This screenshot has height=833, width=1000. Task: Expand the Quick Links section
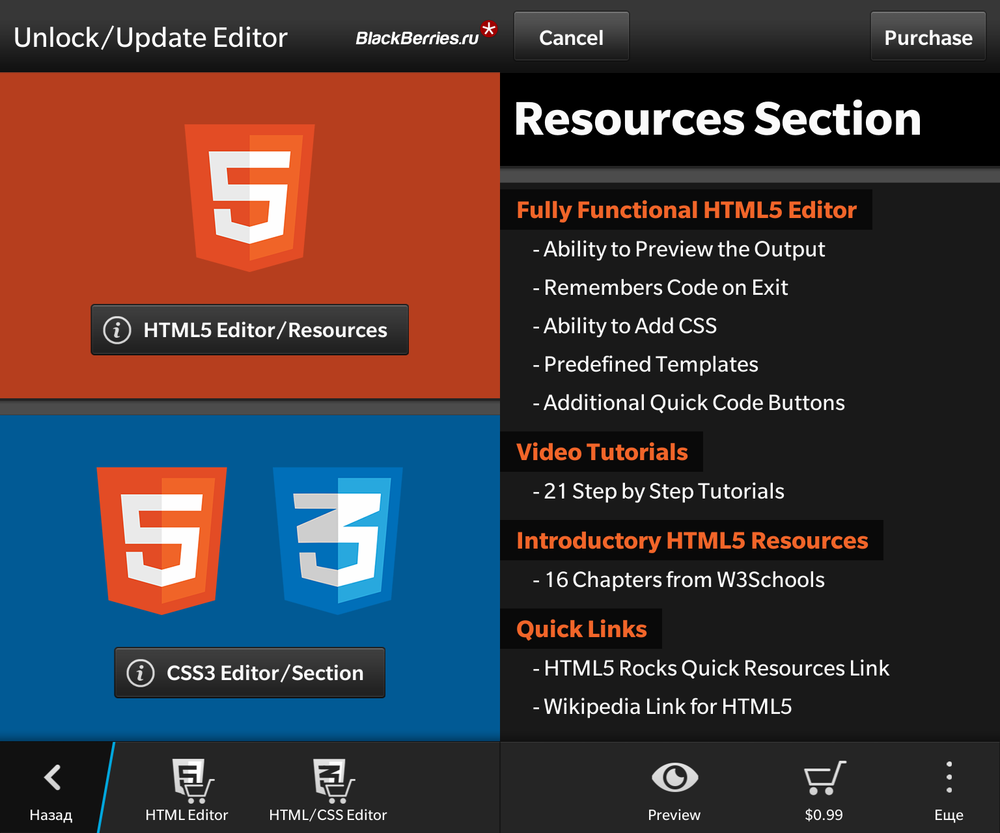[581, 629]
